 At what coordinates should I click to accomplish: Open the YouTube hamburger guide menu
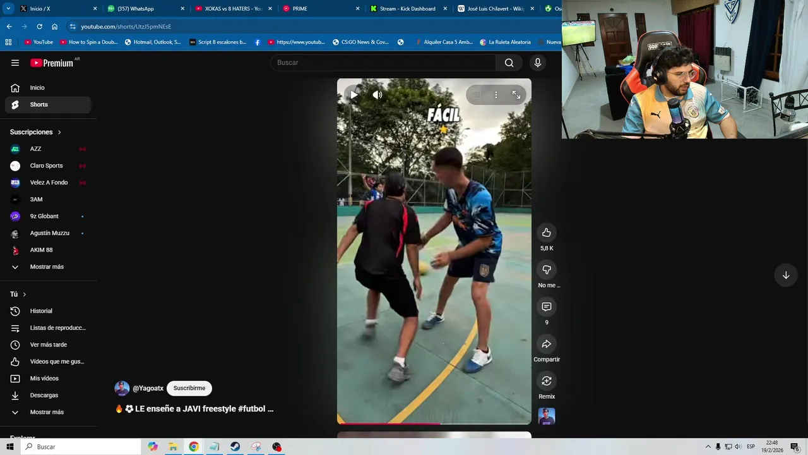pyautogui.click(x=15, y=63)
